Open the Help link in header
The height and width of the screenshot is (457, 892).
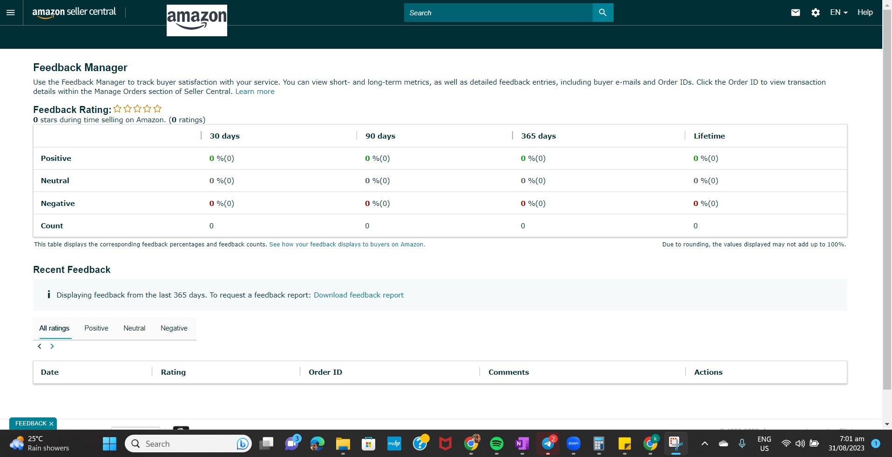[865, 13]
